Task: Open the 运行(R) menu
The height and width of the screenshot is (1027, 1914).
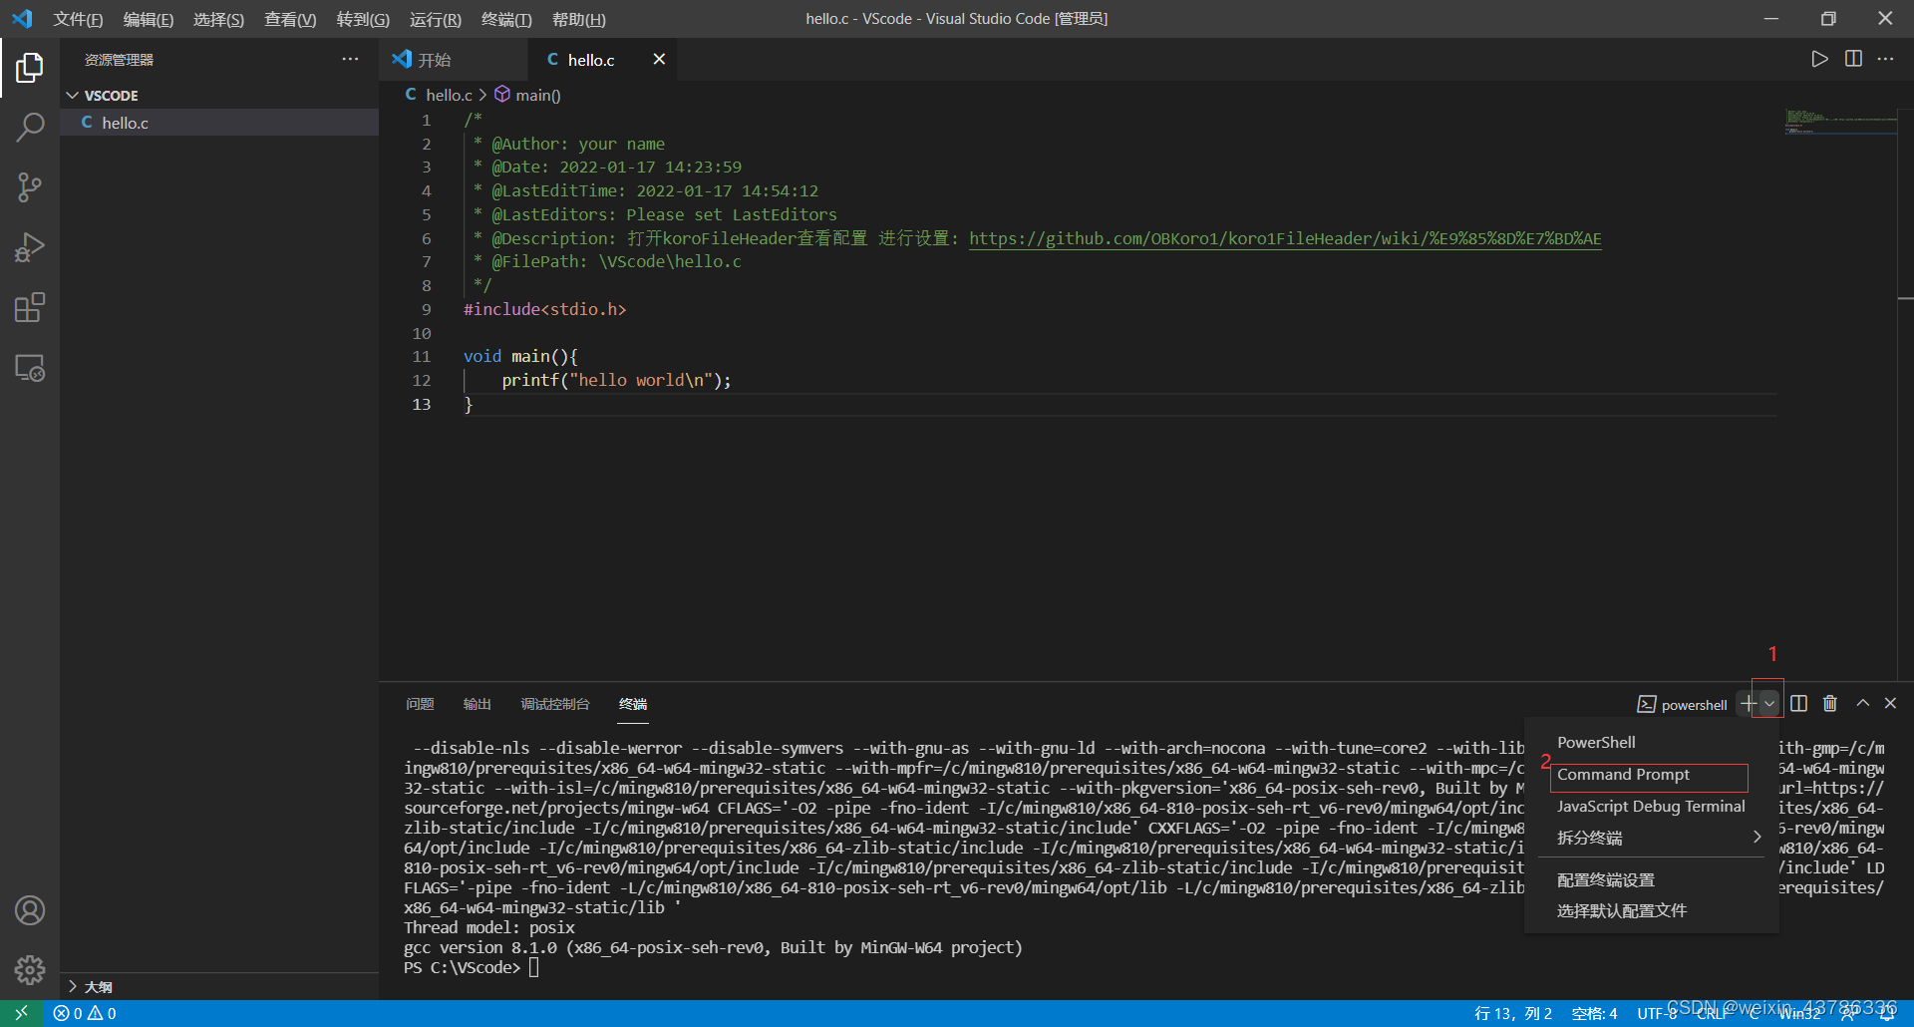Action: pos(436,19)
